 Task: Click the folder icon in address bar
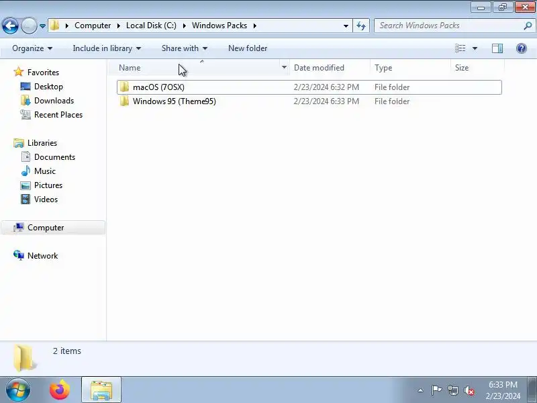tap(54, 26)
